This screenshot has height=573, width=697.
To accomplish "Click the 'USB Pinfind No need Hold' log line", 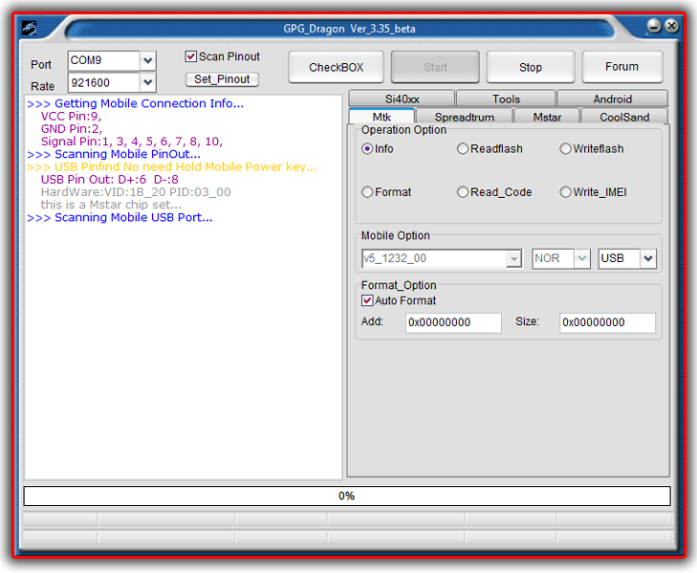I will [x=171, y=166].
